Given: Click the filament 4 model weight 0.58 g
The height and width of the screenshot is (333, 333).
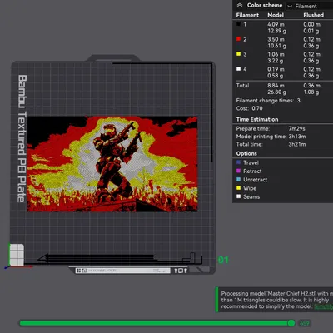Looking at the screenshot, I should click(276, 76).
